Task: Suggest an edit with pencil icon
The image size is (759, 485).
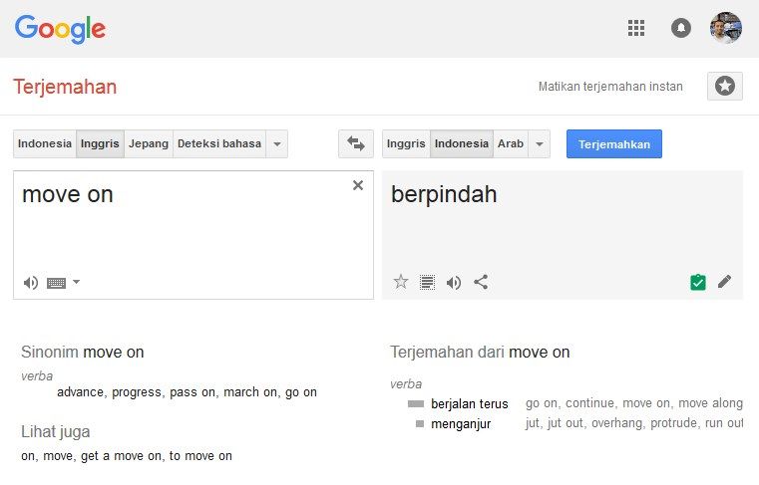Action: coord(724,282)
